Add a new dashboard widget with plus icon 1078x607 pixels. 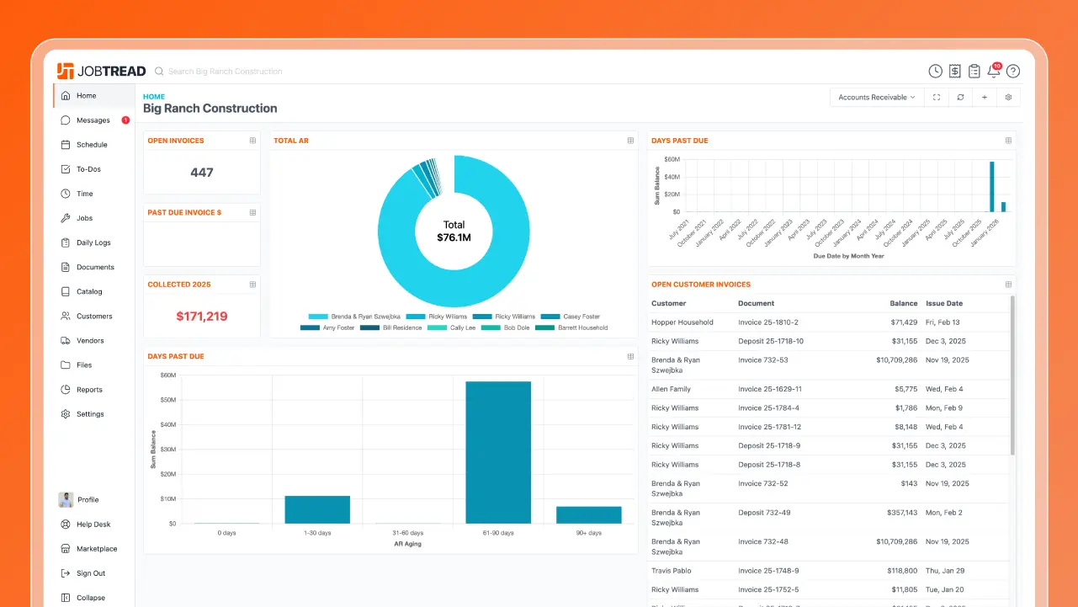[985, 97]
